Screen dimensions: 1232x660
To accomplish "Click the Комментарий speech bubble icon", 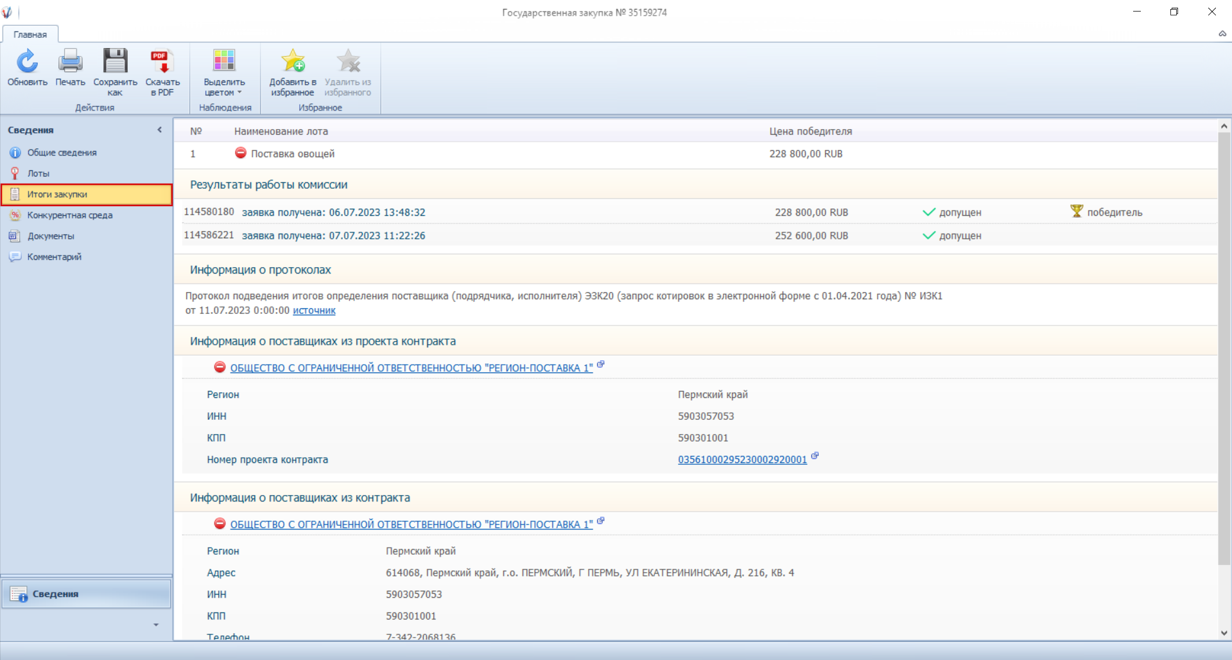I will (x=15, y=257).
